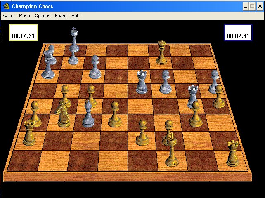
Task: Select the gold knight piece
Action: point(63,114)
